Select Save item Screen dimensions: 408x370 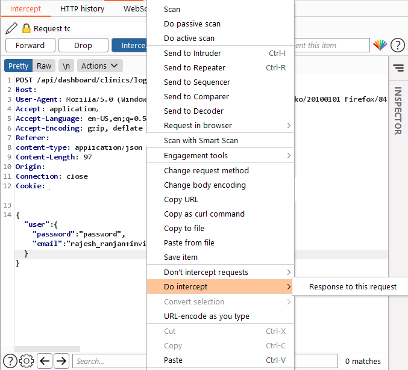tap(221, 257)
